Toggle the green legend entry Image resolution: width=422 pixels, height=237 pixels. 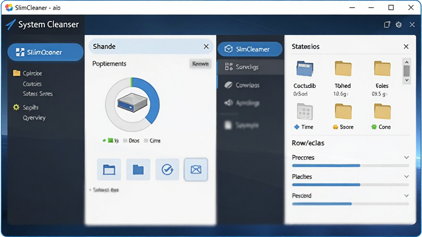click(110, 141)
